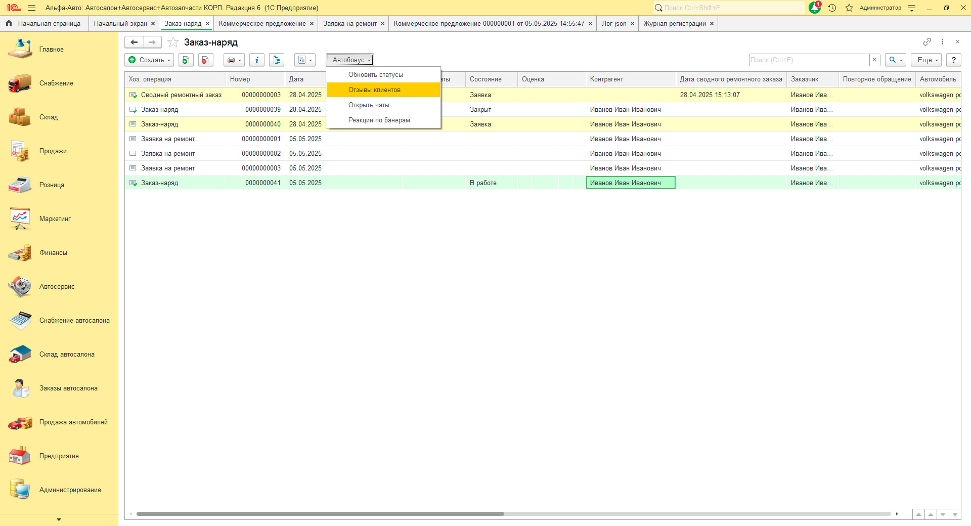Open Склад автосалона section

click(x=67, y=354)
